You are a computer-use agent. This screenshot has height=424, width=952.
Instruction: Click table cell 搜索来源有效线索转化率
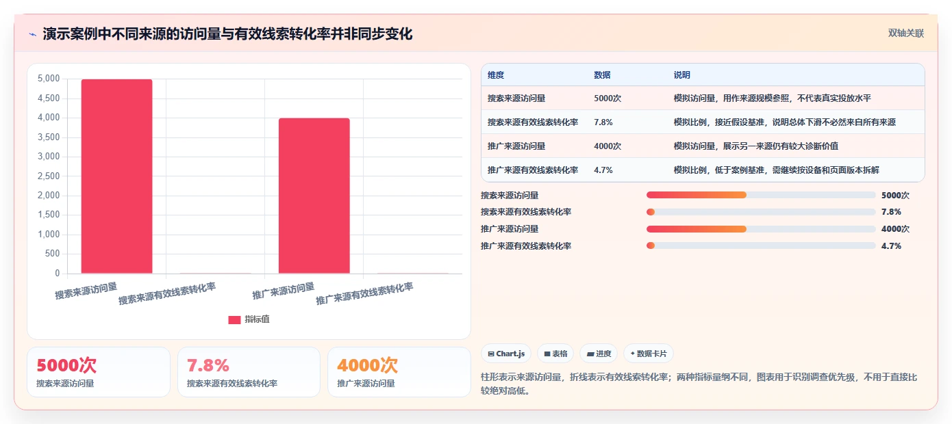click(533, 122)
